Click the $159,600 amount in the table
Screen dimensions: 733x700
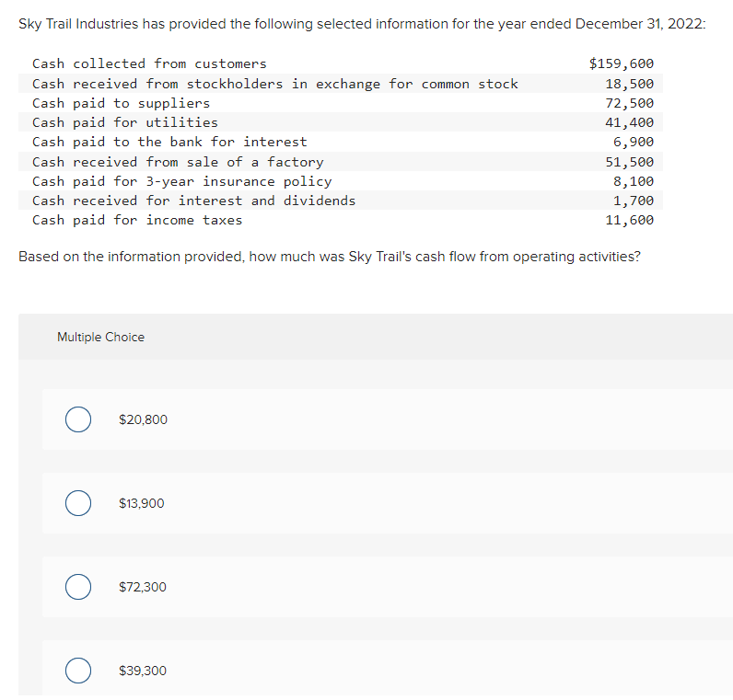point(622,63)
